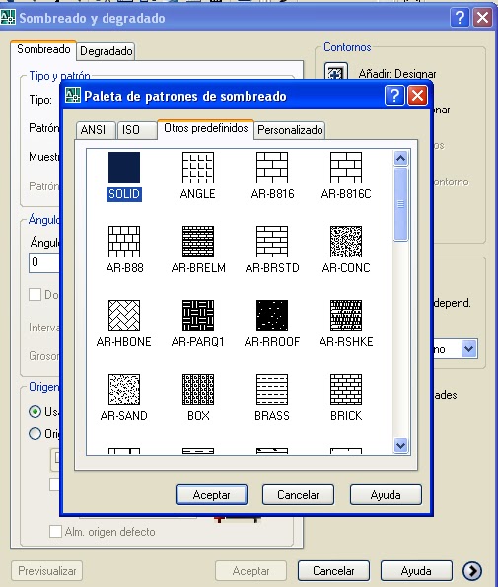Expand more options round arrow button
The height and width of the screenshot is (587, 498).
[x=472, y=571]
